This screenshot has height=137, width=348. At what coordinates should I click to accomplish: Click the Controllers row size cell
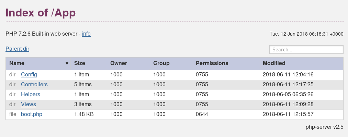pyautogui.click(x=83, y=84)
